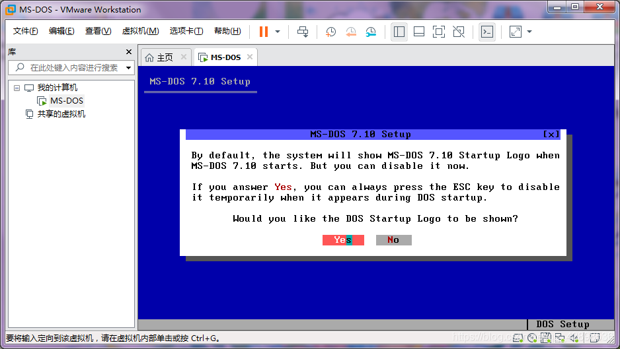Click the home icon on 主页 tab
Screen dimensions: 620x349
click(149, 57)
